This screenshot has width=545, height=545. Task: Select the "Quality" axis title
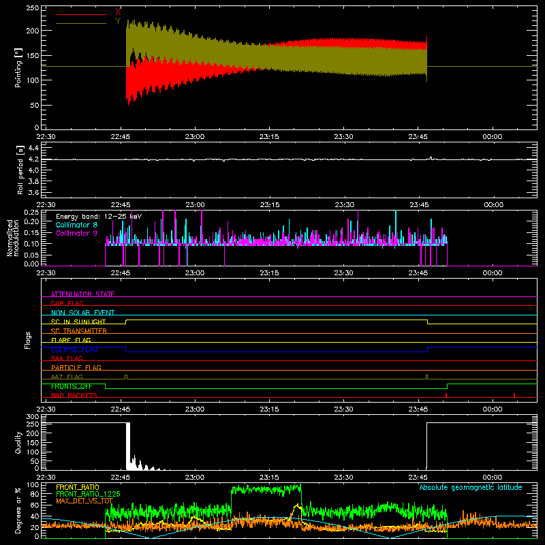tap(18, 442)
